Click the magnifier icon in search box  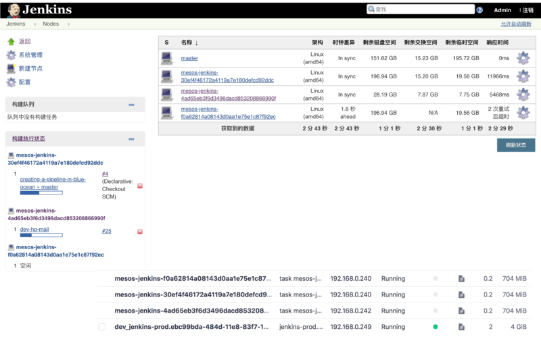(371, 9)
